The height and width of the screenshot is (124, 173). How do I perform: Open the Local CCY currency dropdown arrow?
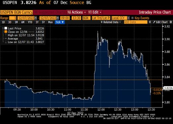(x=129, y=18)
